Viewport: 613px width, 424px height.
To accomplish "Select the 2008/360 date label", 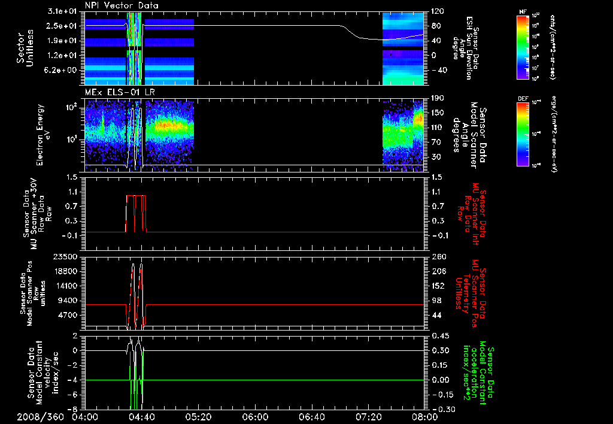I will (40, 417).
